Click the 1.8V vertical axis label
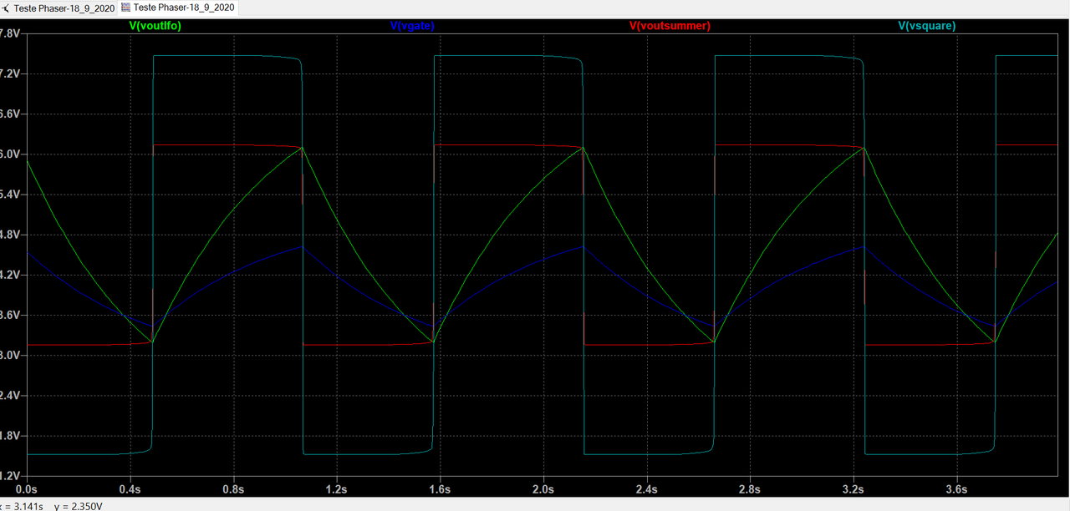This screenshot has width=1070, height=511. point(9,436)
